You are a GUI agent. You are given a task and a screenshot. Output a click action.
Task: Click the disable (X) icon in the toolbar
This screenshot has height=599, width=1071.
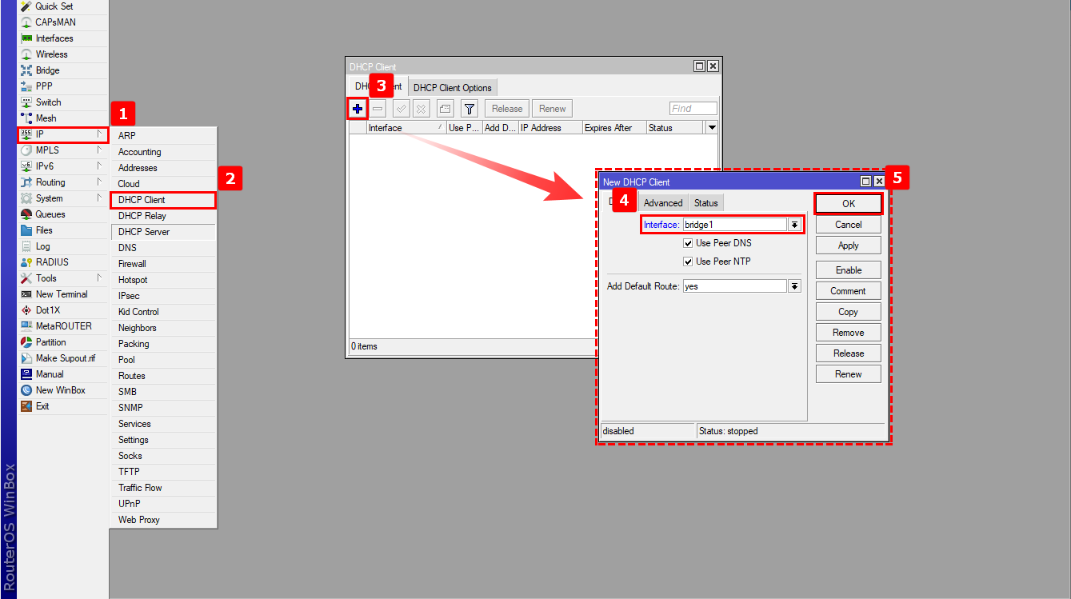(x=422, y=108)
